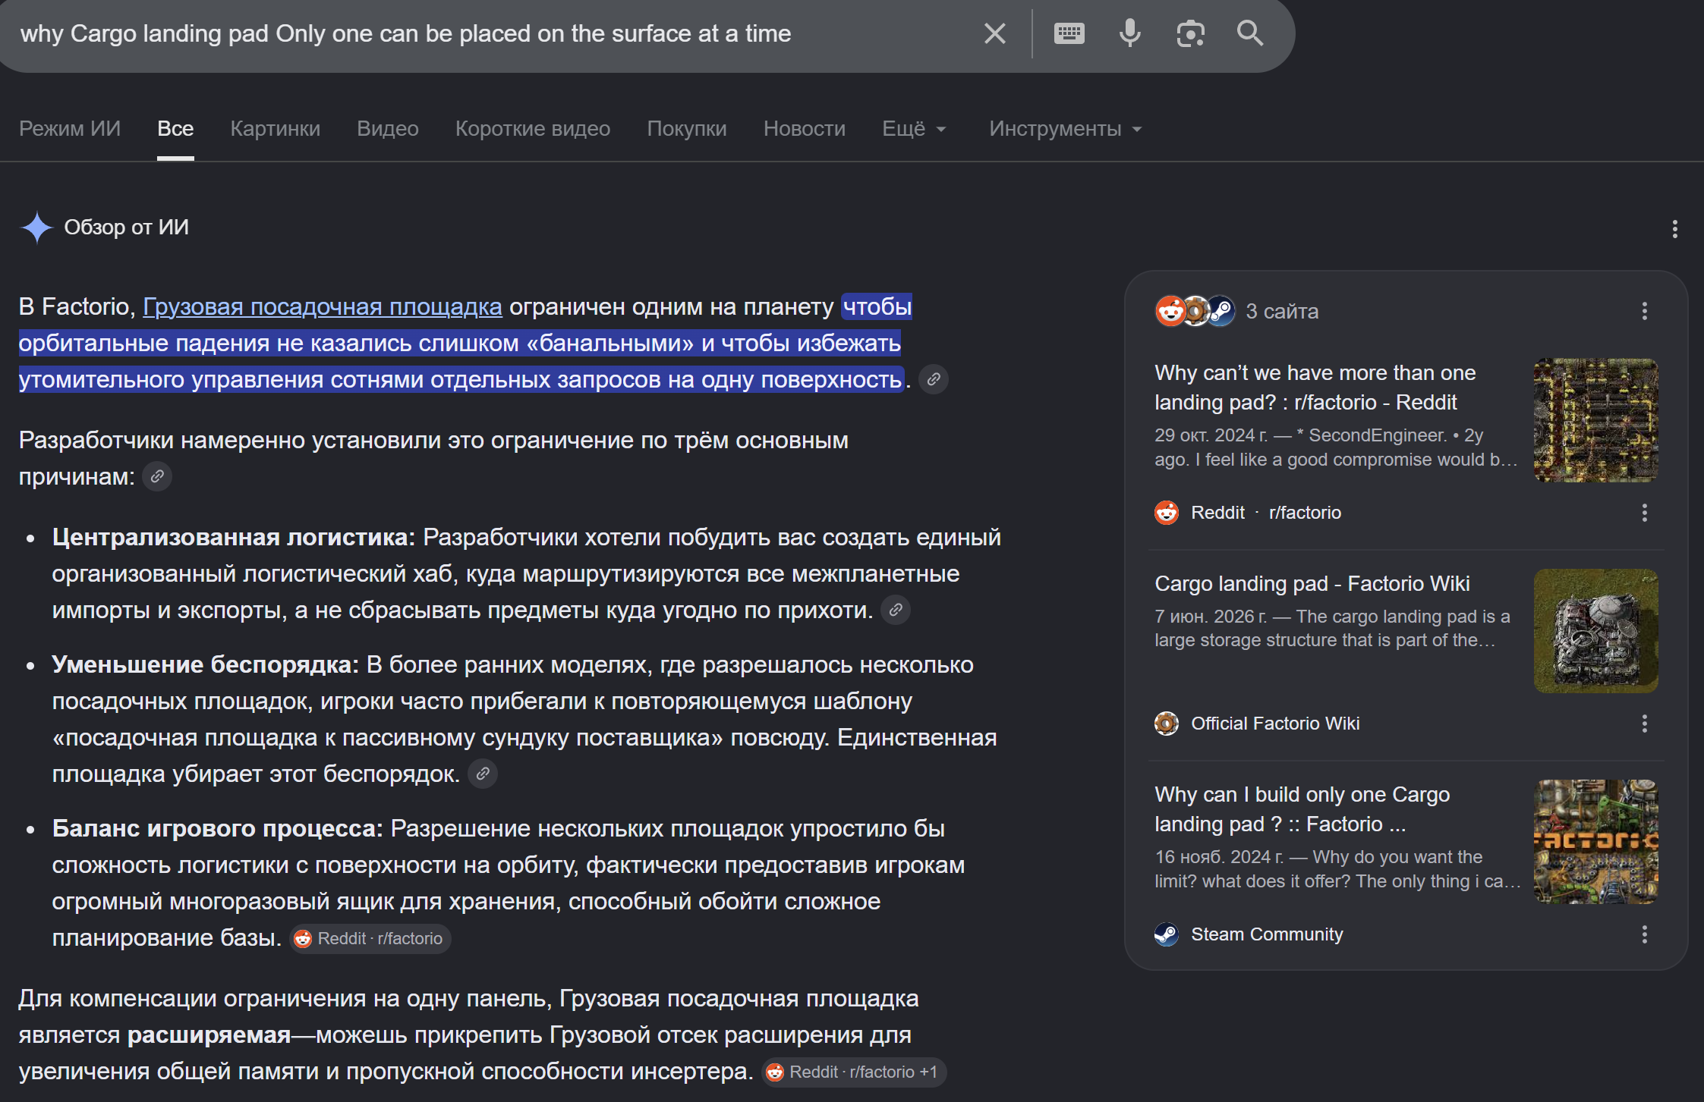Click the "3 сайта" sources label
The width and height of the screenshot is (1704, 1102).
tap(1282, 311)
